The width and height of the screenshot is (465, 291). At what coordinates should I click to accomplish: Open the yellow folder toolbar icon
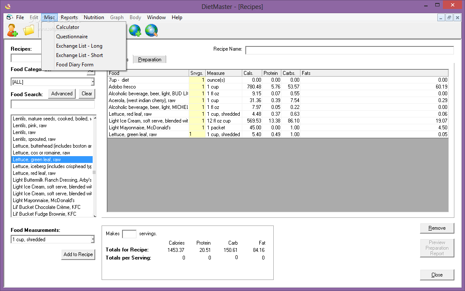(x=29, y=30)
